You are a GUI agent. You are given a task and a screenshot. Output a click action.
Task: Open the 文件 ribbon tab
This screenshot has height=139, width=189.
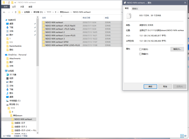(5, 7)
